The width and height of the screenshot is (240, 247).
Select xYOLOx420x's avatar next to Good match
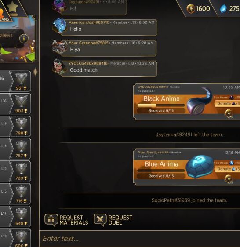pos(59,67)
